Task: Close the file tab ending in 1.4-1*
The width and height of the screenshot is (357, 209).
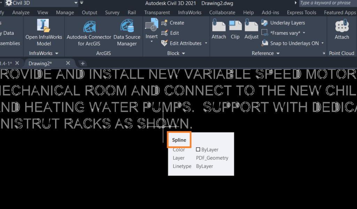Action: tap(17, 63)
